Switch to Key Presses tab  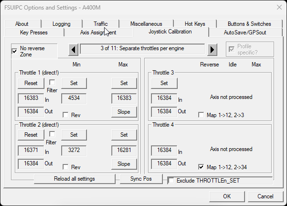(x=34, y=33)
